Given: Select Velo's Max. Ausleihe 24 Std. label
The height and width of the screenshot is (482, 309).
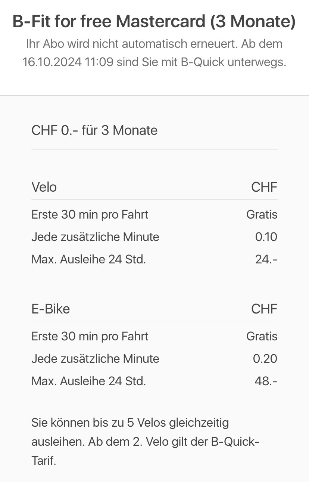Looking at the screenshot, I should coord(88,259).
